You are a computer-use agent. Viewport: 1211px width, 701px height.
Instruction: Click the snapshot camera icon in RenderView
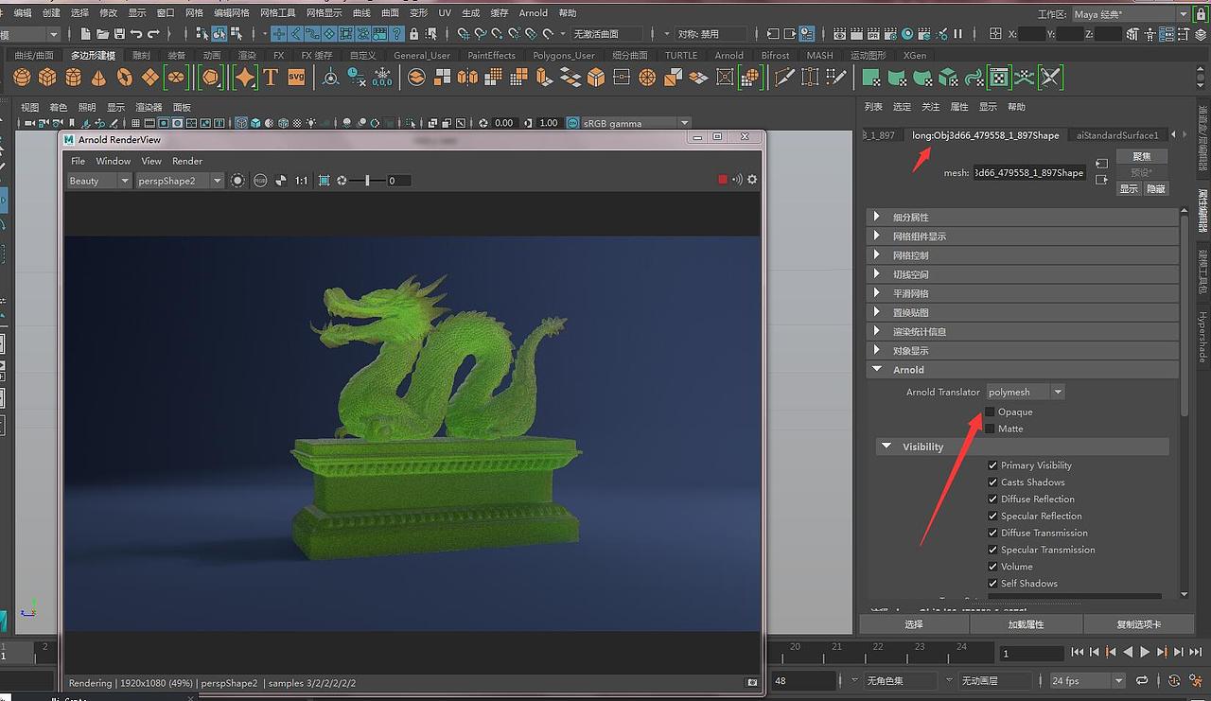[752, 682]
